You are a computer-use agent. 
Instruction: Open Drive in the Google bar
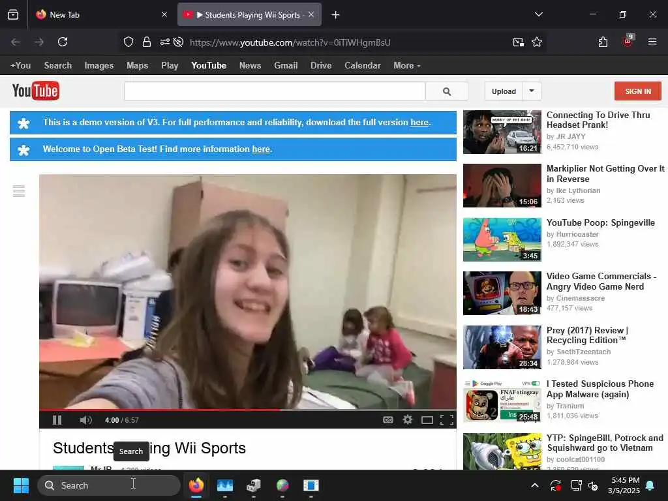click(321, 66)
